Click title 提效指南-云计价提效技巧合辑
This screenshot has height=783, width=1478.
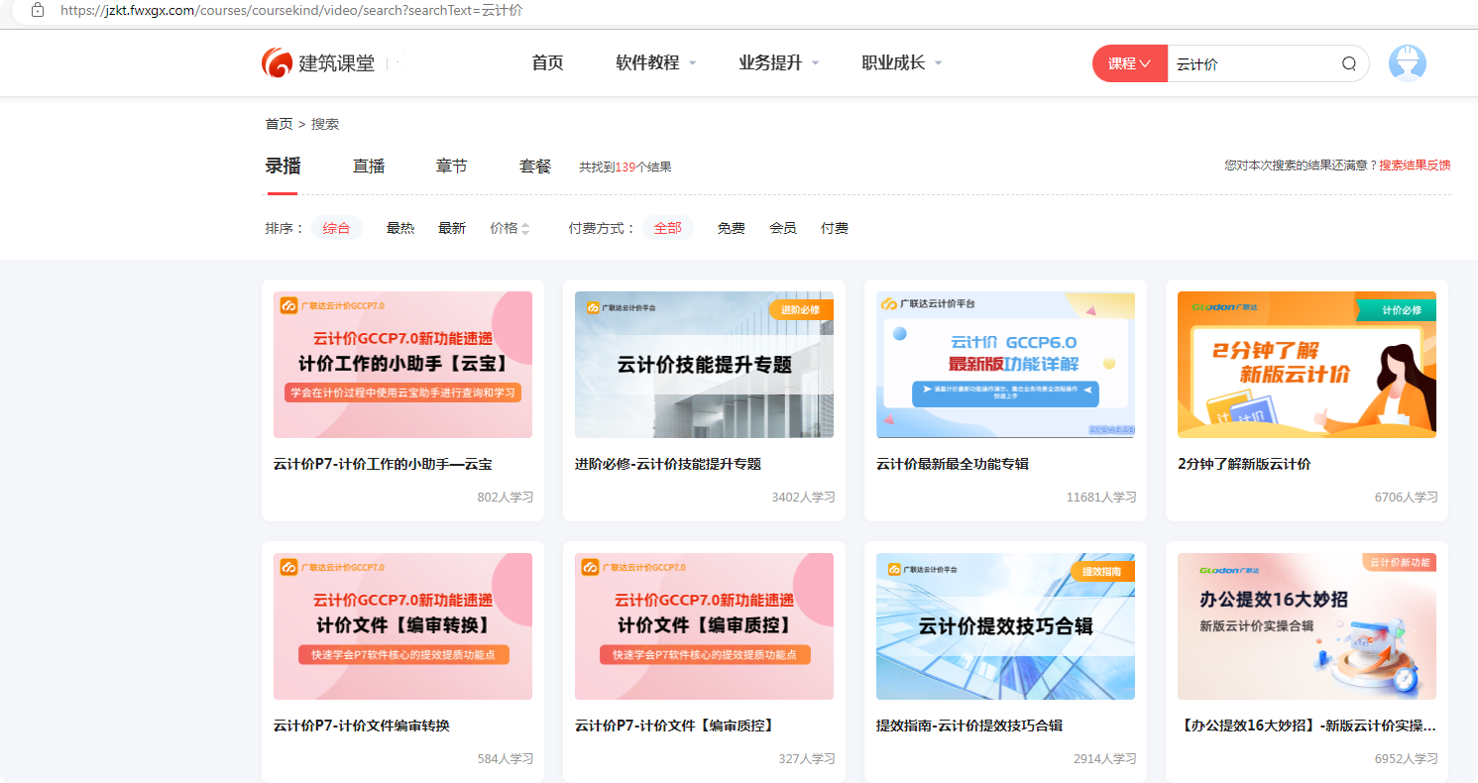pos(969,726)
